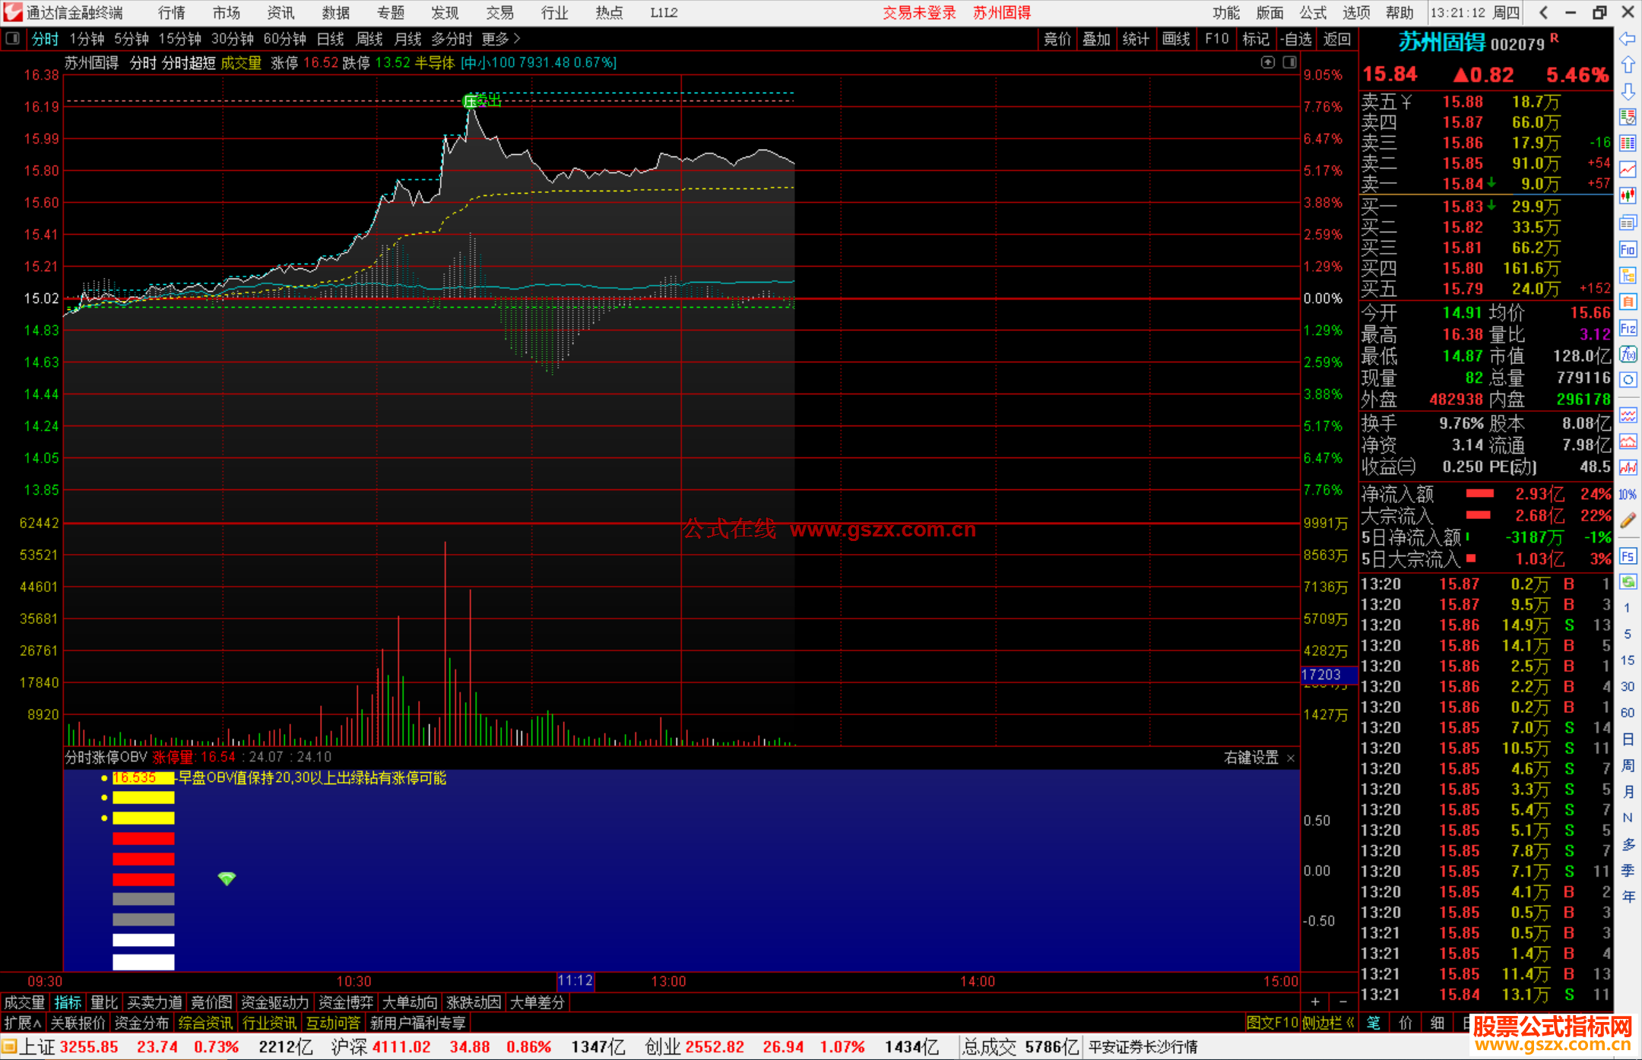Toggle the 叠加 overlay option
This screenshot has height=1060, width=1642.
tap(1096, 39)
